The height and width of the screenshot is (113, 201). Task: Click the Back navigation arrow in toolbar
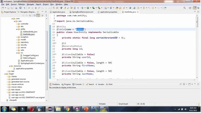(x=153, y=8)
